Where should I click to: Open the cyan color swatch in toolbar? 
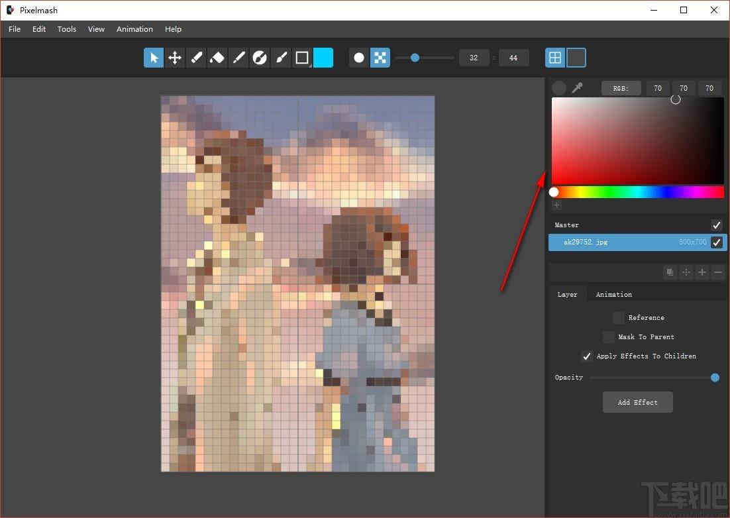coord(323,58)
